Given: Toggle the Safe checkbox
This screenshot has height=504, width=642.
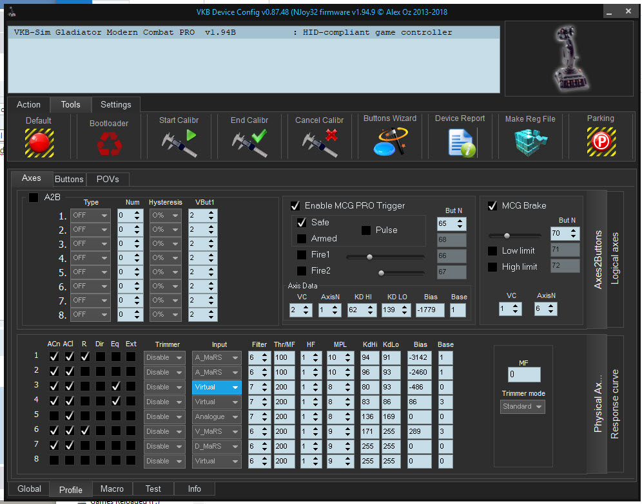Looking at the screenshot, I should click(x=302, y=222).
